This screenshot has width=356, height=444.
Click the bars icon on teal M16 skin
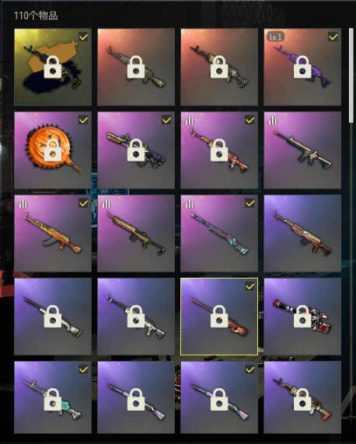coord(273,120)
